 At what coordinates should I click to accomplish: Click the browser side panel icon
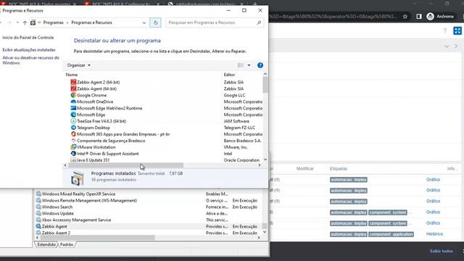[419, 17]
